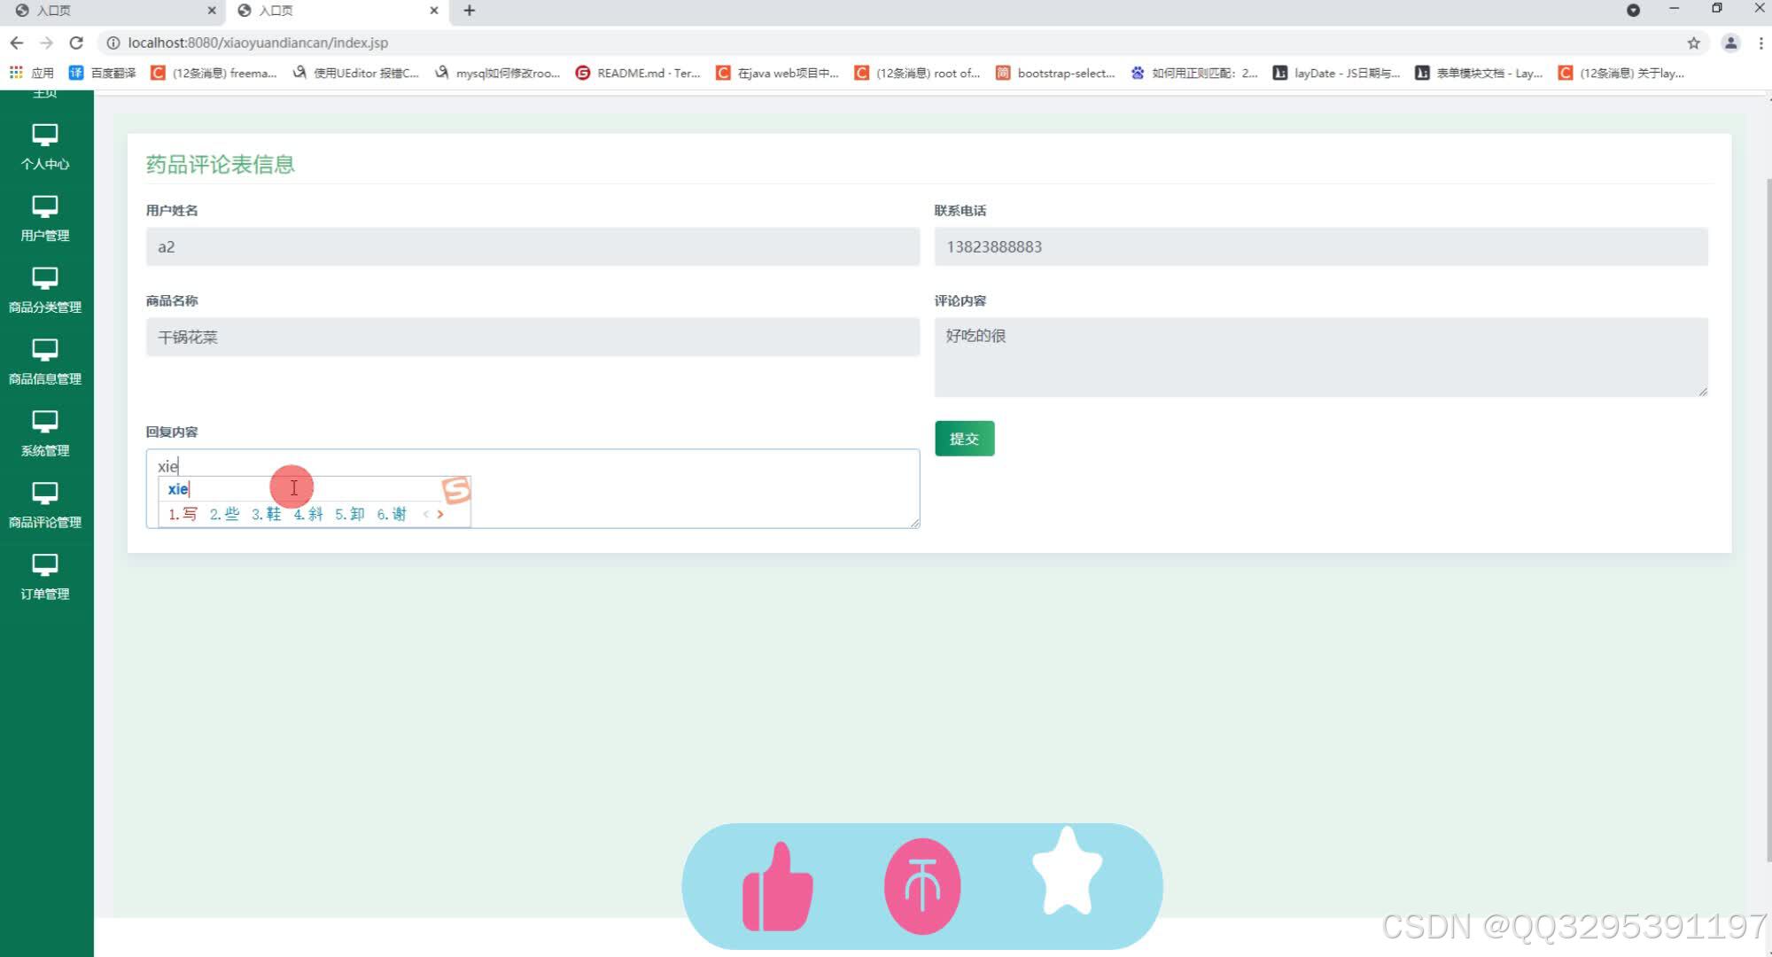Screen dimensions: 1772x957
Task: Open README.md bookmark
Action: 639,73
